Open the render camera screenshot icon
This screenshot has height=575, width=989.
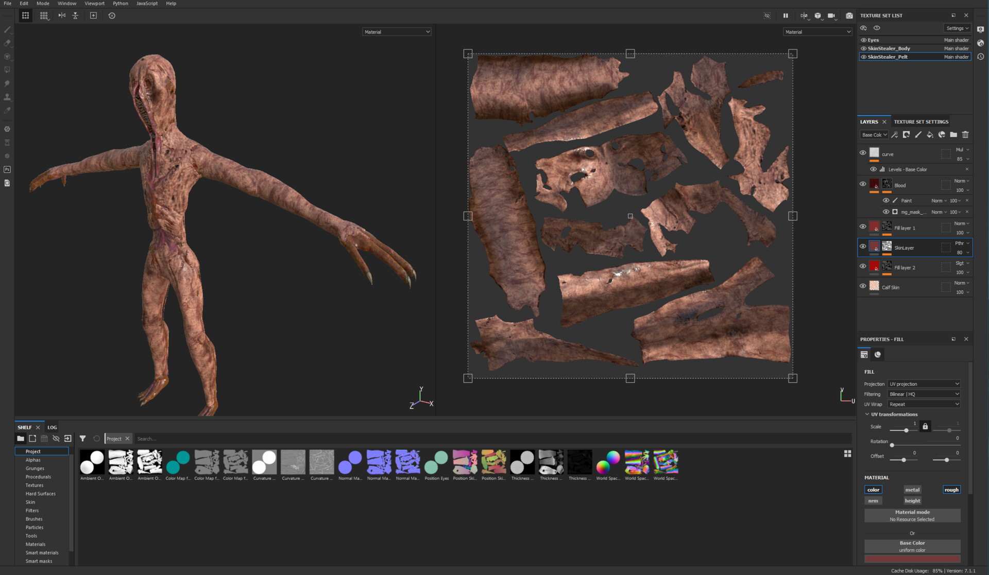tap(849, 16)
